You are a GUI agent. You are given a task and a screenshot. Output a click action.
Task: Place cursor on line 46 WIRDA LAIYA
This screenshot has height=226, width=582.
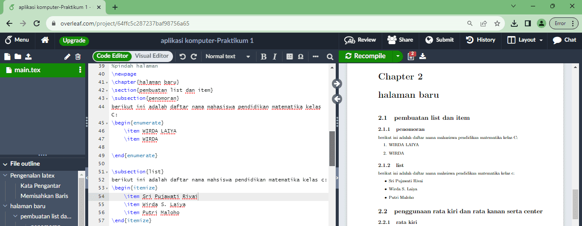[159, 131]
